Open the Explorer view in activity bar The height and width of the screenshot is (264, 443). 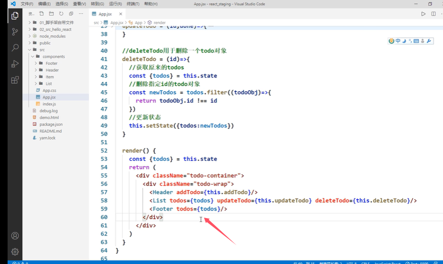15,16
